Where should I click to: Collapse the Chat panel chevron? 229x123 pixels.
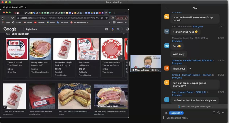click(x=166, y=8)
